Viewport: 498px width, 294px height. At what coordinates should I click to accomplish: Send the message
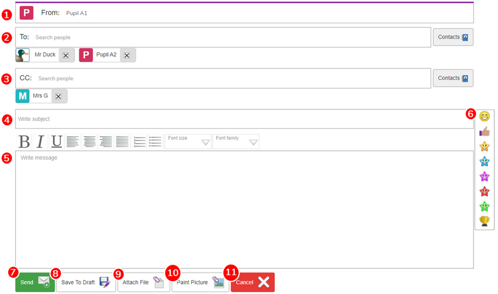pos(35,282)
